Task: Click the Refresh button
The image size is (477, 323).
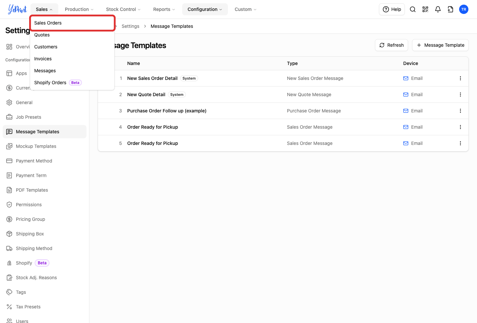Action: 392,45
